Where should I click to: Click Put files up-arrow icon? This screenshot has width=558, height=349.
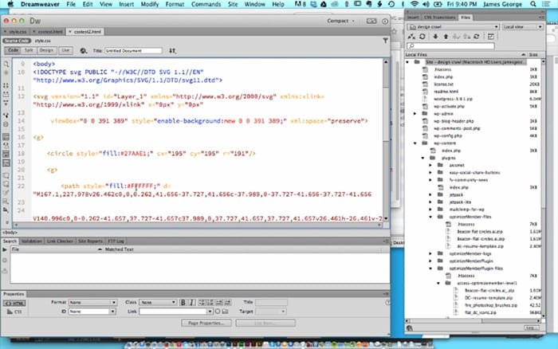coord(446,37)
